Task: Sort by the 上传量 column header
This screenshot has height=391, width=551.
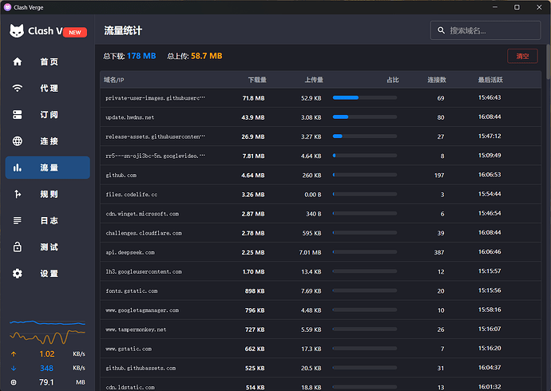Action: pyautogui.click(x=314, y=80)
